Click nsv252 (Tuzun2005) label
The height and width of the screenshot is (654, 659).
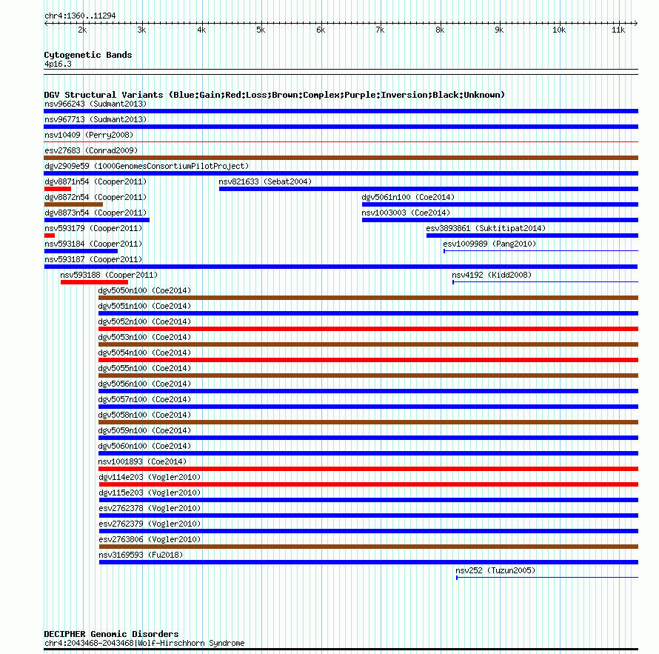pos(495,570)
